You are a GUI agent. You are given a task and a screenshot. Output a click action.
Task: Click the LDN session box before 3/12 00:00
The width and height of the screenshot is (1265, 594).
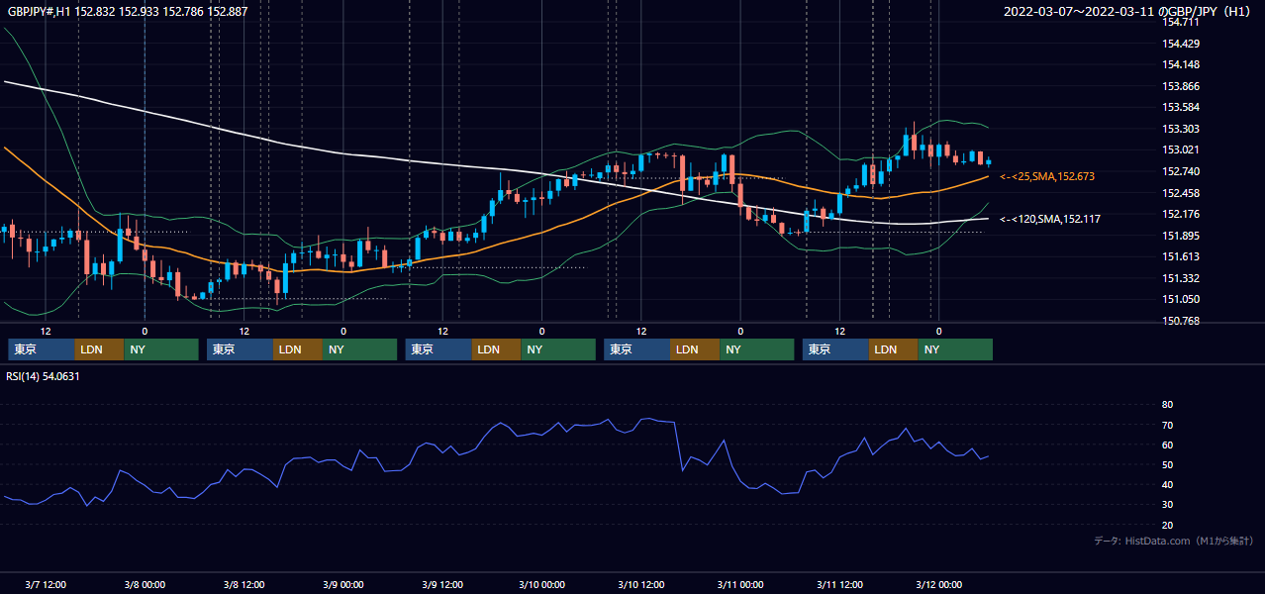pyautogui.click(x=894, y=349)
